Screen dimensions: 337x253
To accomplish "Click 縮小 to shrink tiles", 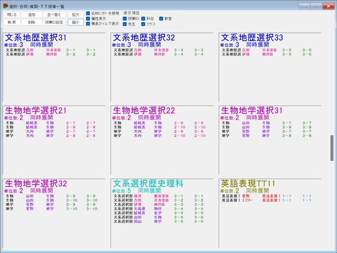I will (76, 22).
